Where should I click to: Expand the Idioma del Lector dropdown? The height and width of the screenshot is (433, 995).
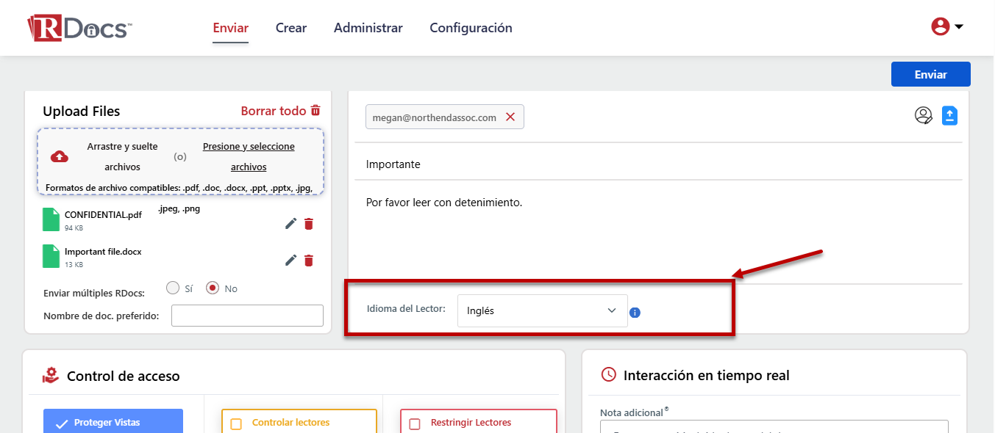coord(542,310)
